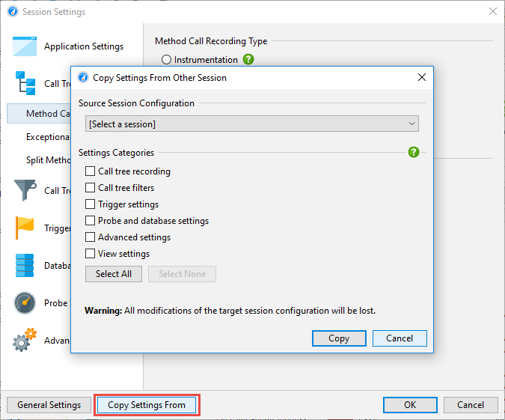Click the Database stack icon
Viewport: 505px width, 420px height.
tap(25, 265)
